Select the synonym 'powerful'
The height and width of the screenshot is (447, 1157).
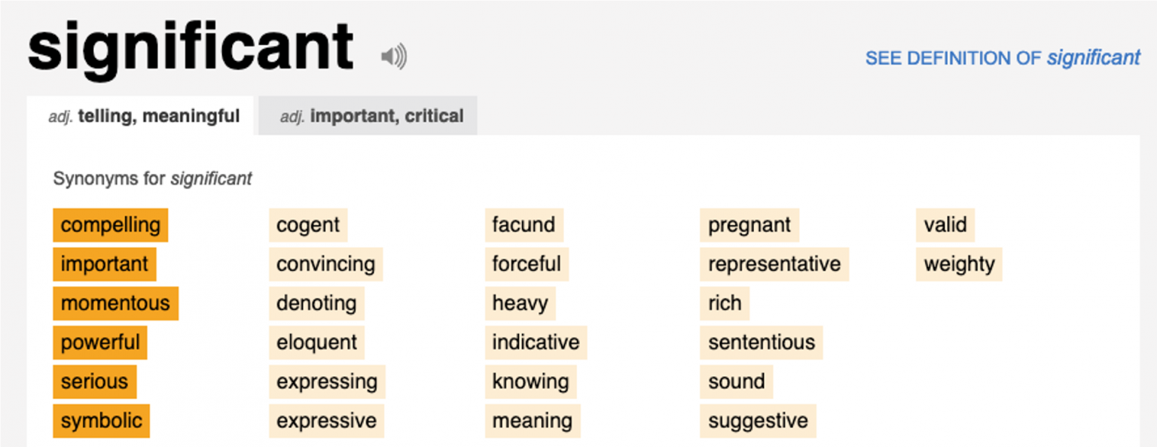[100, 342]
